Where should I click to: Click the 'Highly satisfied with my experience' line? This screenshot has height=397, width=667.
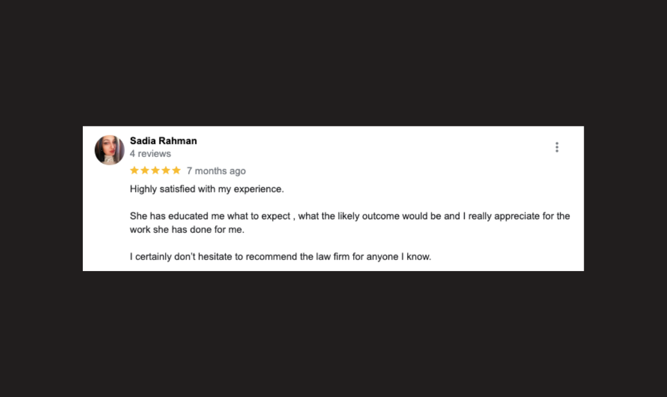point(207,190)
